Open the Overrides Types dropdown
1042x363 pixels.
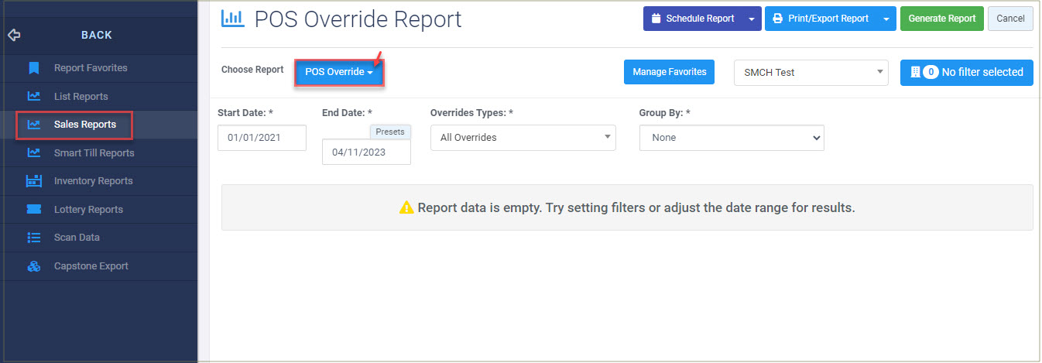tap(523, 138)
